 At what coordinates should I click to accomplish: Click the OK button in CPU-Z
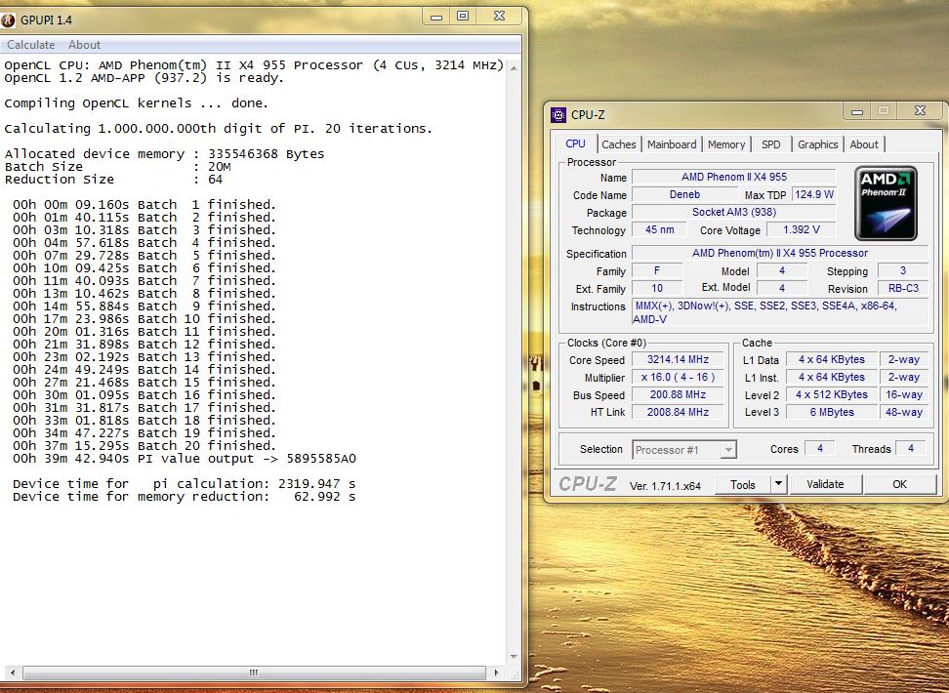tap(899, 484)
